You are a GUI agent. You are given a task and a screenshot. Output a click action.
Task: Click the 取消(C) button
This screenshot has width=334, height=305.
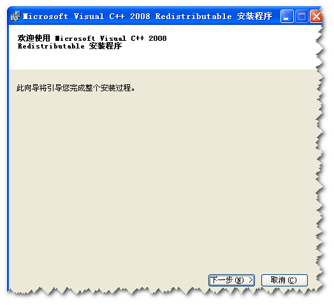(x=284, y=280)
